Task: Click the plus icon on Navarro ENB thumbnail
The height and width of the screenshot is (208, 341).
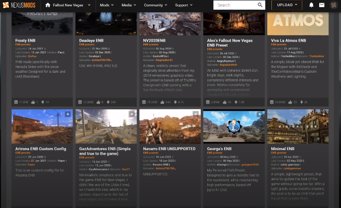Action: click(196, 114)
